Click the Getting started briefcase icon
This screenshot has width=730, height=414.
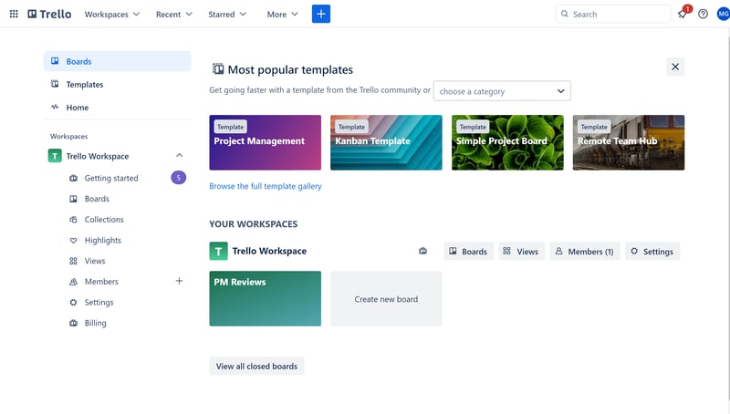(73, 178)
